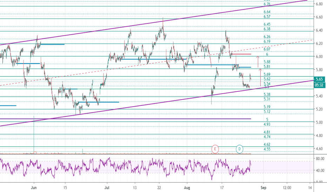
Task: Open the dividend marker labeled D
Action: pyautogui.click(x=239, y=149)
